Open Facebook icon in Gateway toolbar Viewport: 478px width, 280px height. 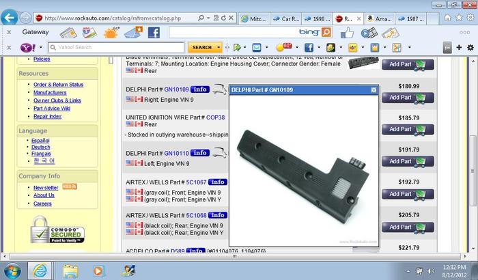click(x=154, y=33)
